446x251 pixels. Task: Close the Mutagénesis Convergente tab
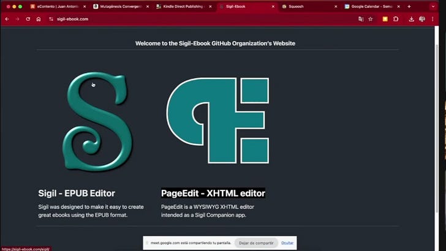(147, 6)
